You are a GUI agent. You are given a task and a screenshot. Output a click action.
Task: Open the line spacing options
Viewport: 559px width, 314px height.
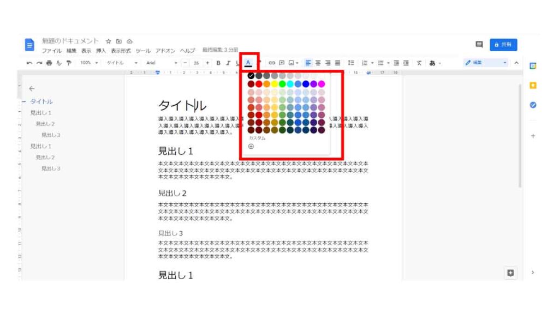(351, 63)
